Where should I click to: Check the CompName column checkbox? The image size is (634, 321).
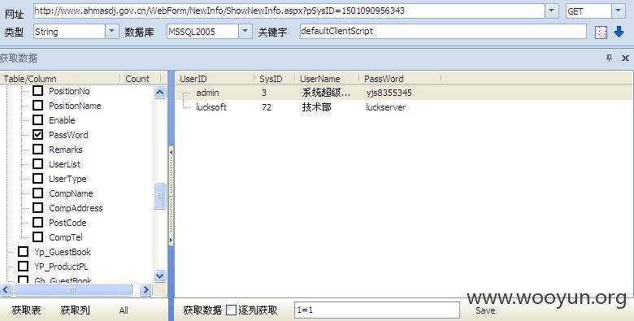(x=37, y=193)
